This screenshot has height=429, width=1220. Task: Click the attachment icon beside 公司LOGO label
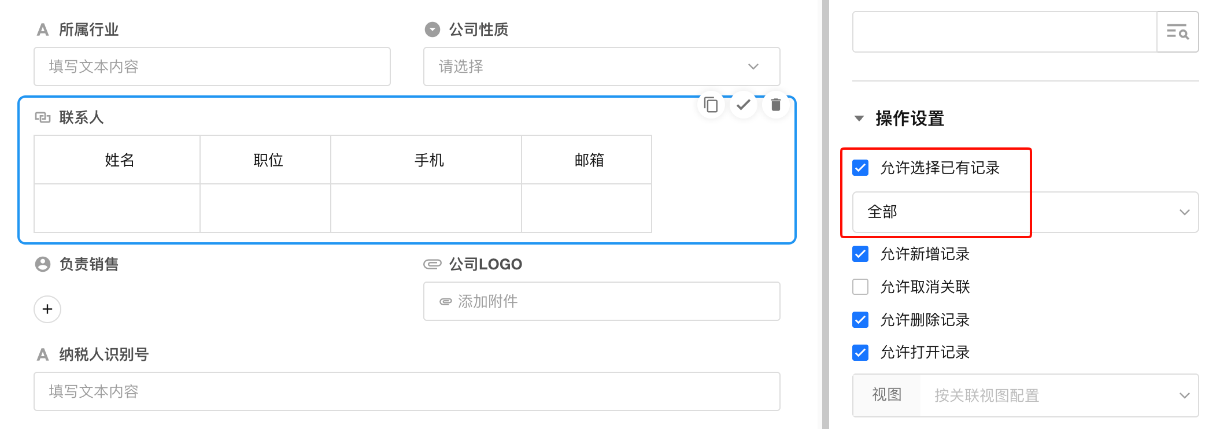pyautogui.click(x=432, y=264)
